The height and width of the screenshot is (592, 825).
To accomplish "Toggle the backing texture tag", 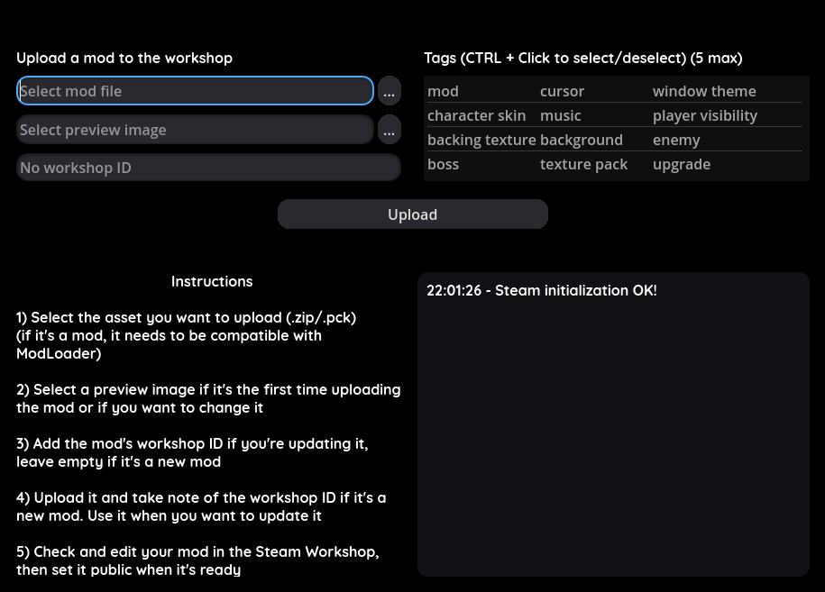I will click(x=481, y=140).
